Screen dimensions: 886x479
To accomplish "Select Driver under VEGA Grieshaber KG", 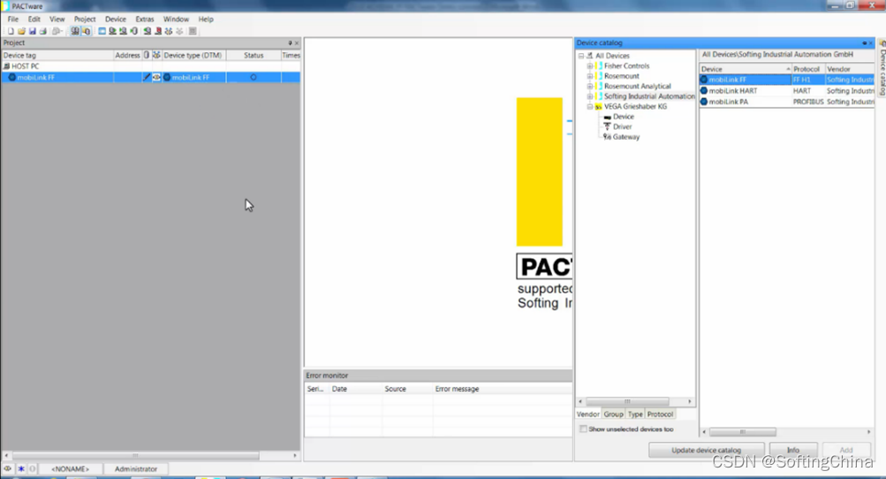I will (x=622, y=126).
